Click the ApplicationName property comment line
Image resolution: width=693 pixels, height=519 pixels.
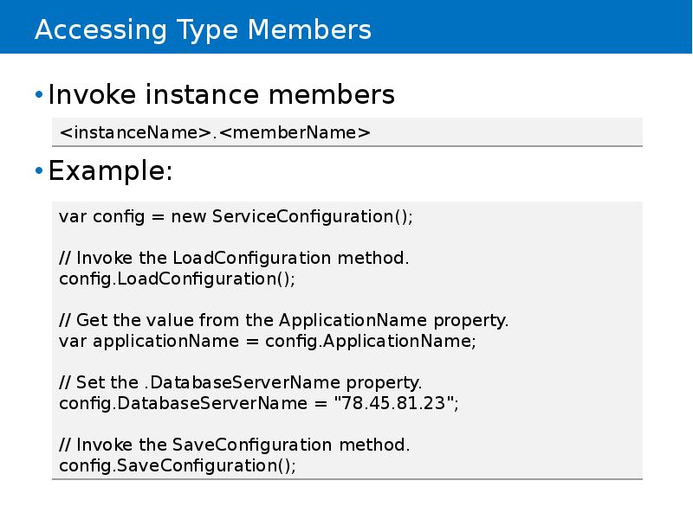click(x=284, y=320)
